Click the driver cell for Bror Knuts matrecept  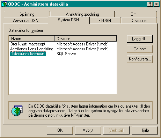82,44
